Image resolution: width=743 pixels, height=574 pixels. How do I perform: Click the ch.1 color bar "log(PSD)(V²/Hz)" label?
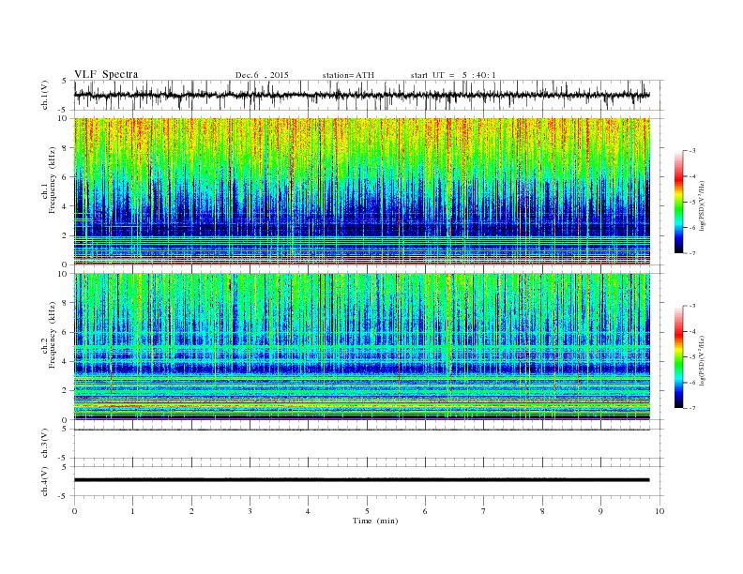coord(702,205)
